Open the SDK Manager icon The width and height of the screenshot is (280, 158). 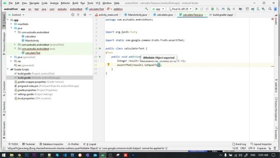pos(263,9)
